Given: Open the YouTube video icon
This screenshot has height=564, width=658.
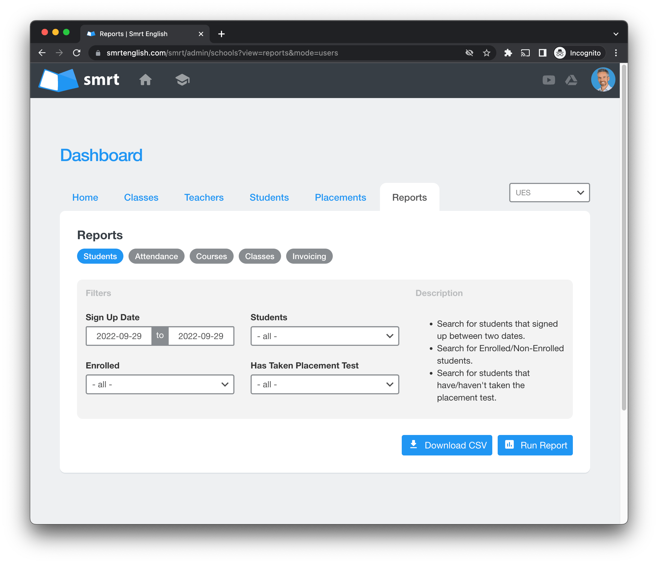Looking at the screenshot, I should [548, 80].
